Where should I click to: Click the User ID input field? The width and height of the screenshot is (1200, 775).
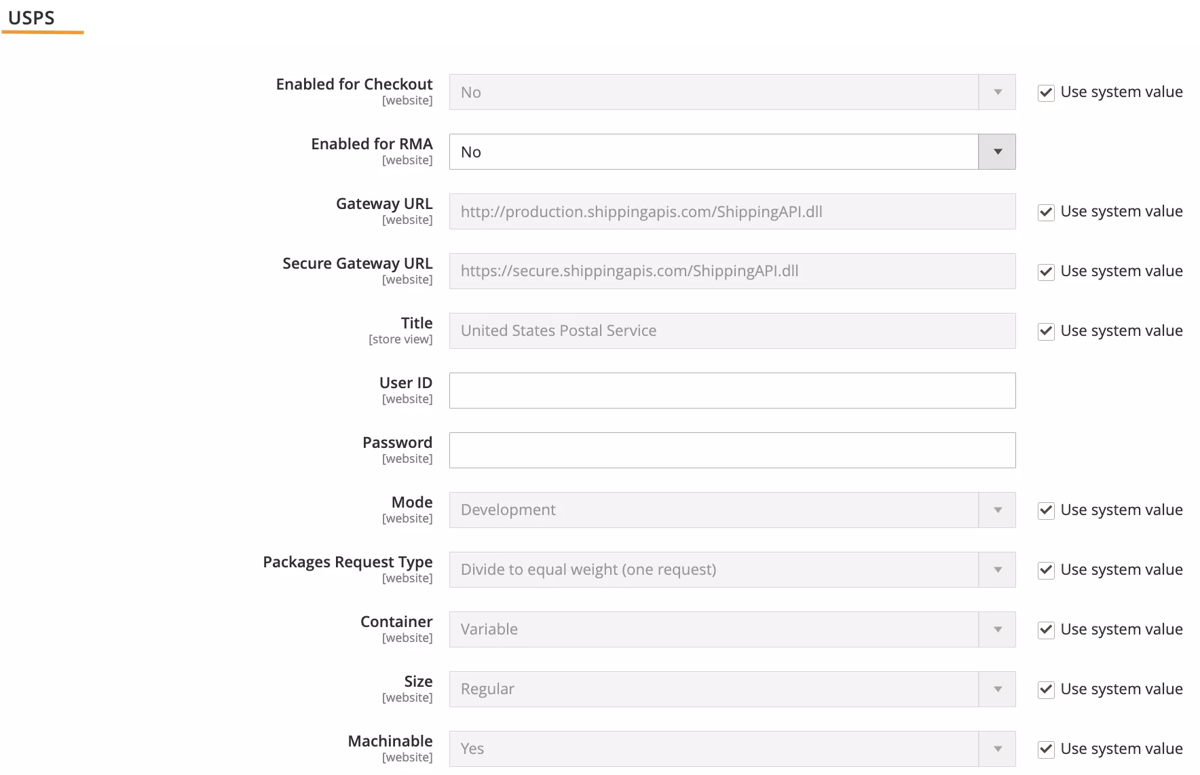[732, 391]
